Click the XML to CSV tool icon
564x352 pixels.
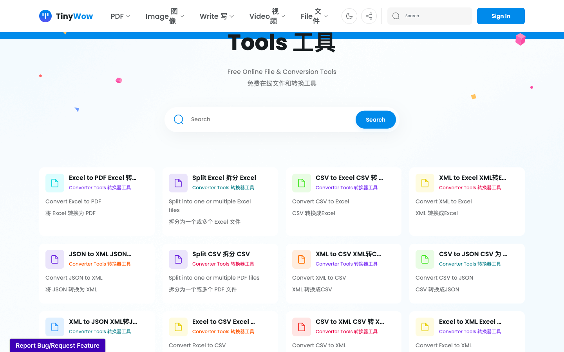coord(302,259)
